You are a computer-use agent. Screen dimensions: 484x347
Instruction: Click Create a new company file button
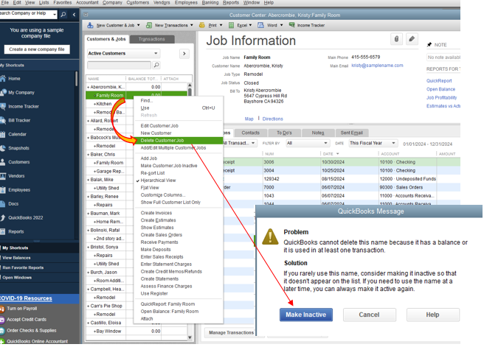click(x=37, y=49)
